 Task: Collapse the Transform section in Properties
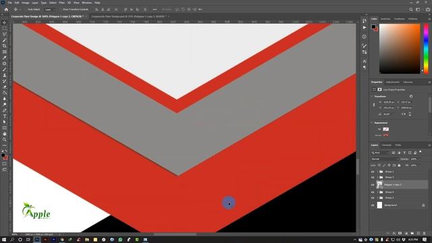pos(372,97)
